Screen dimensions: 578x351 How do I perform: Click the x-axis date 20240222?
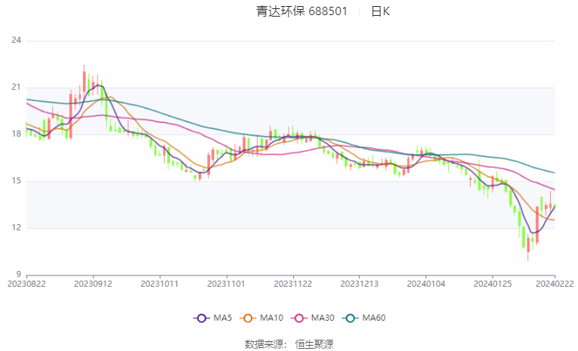(x=555, y=284)
